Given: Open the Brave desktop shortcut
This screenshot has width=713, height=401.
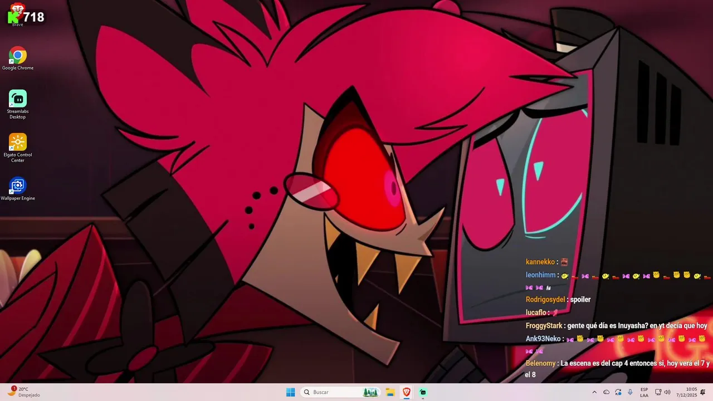Looking at the screenshot, I should pos(17,14).
